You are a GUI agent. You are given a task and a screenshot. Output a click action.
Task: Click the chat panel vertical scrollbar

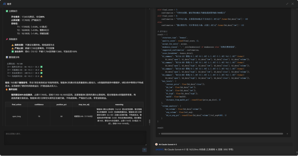[x=149, y=121]
